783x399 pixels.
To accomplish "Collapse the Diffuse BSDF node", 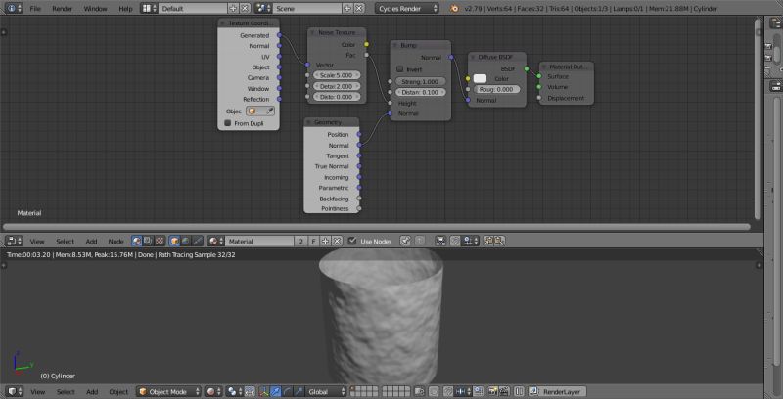I will coord(474,57).
